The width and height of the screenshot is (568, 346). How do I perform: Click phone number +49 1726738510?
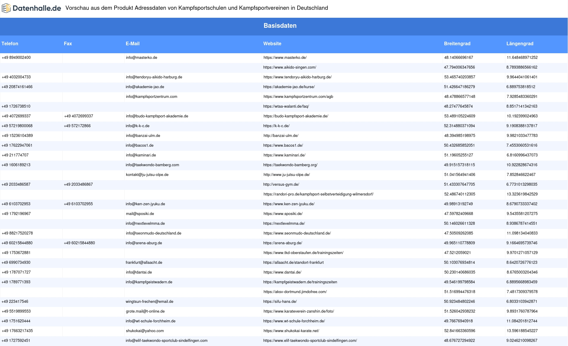16,106
